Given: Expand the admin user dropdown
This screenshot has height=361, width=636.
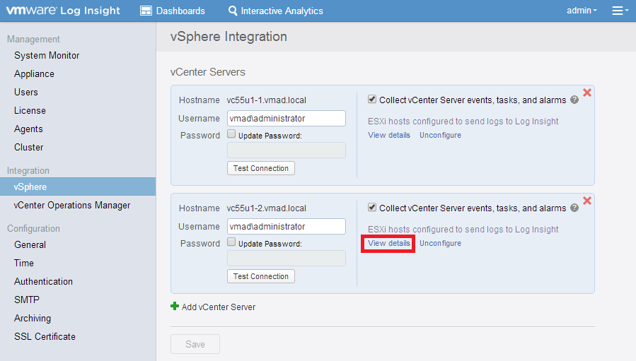Looking at the screenshot, I should point(582,11).
